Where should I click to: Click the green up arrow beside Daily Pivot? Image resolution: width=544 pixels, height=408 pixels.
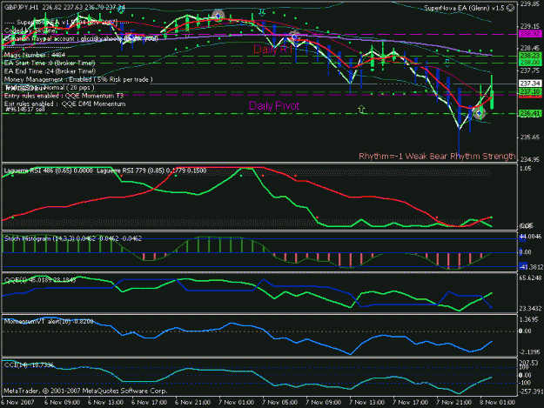click(x=361, y=110)
